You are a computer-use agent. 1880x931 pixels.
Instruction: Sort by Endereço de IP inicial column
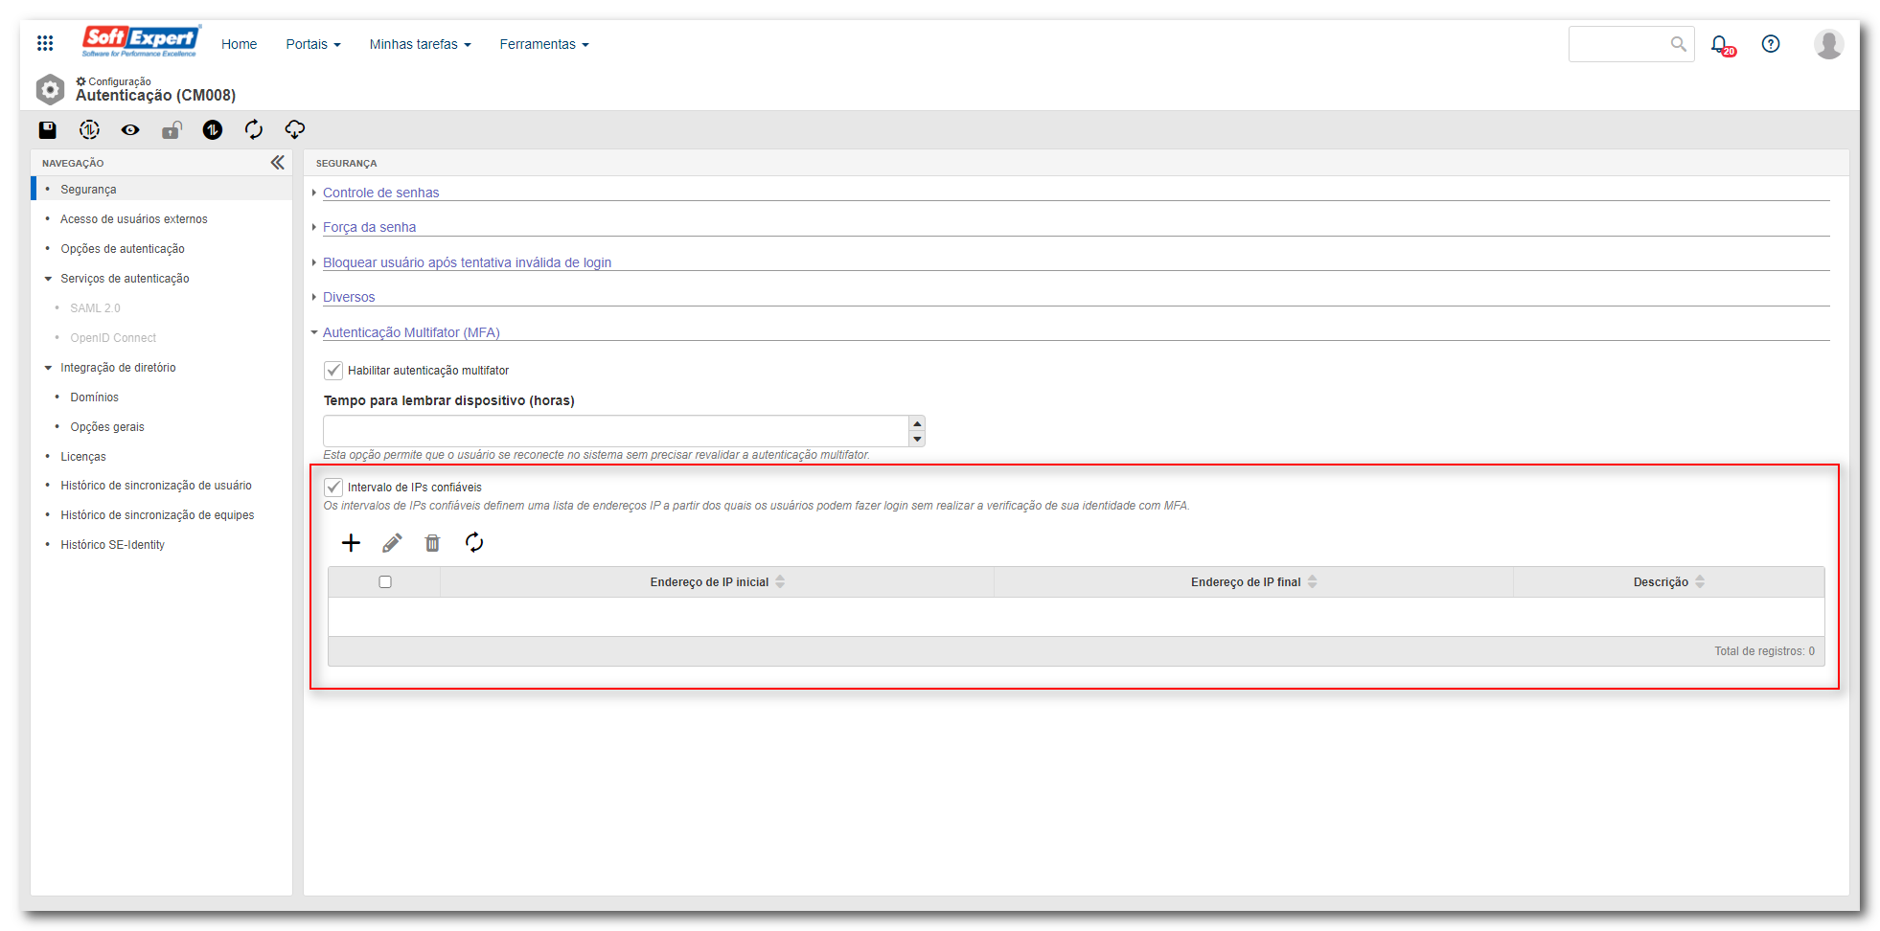pyautogui.click(x=717, y=582)
